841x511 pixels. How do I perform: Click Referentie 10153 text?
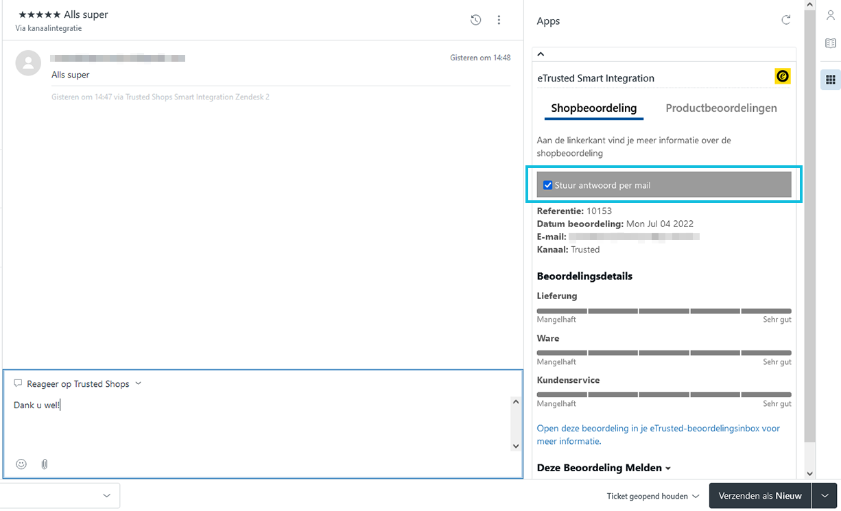[574, 211]
